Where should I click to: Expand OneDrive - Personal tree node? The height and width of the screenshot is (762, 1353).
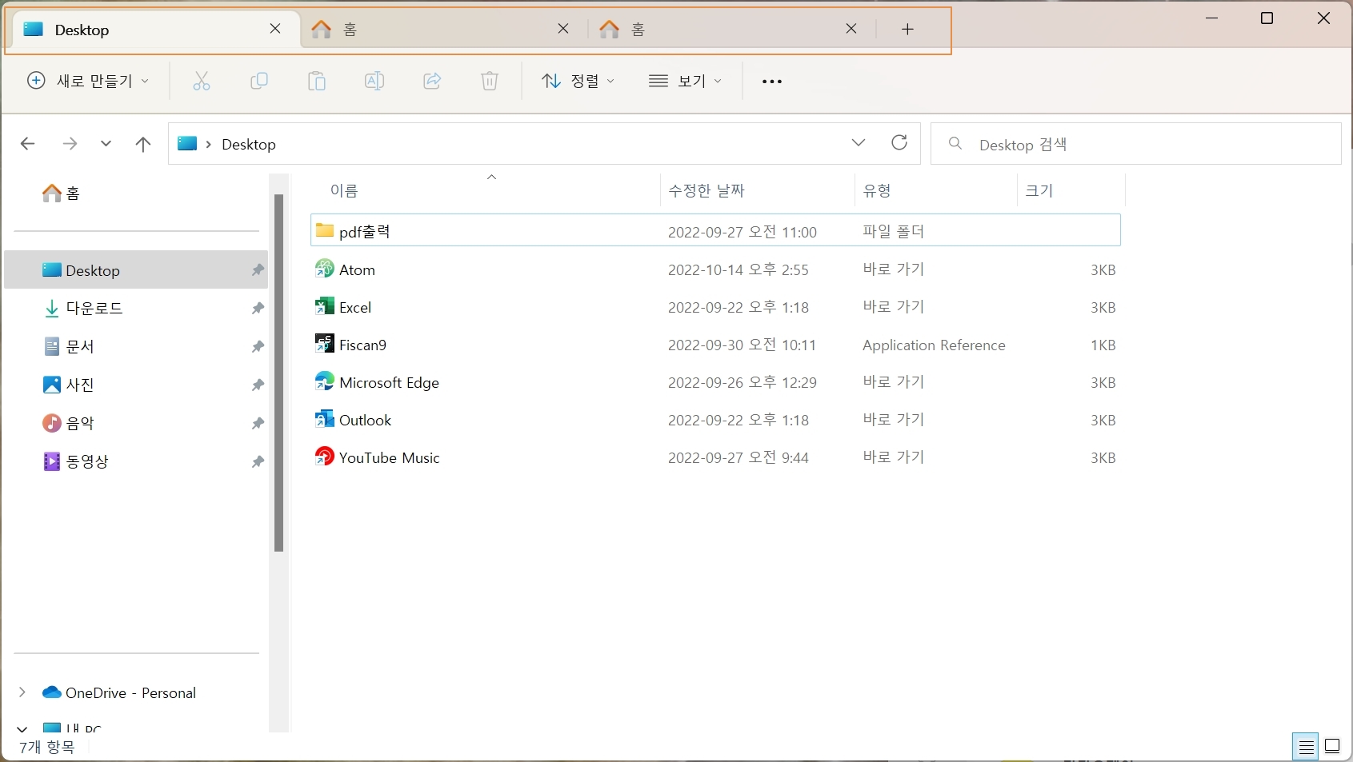click(x=22, y=692)
